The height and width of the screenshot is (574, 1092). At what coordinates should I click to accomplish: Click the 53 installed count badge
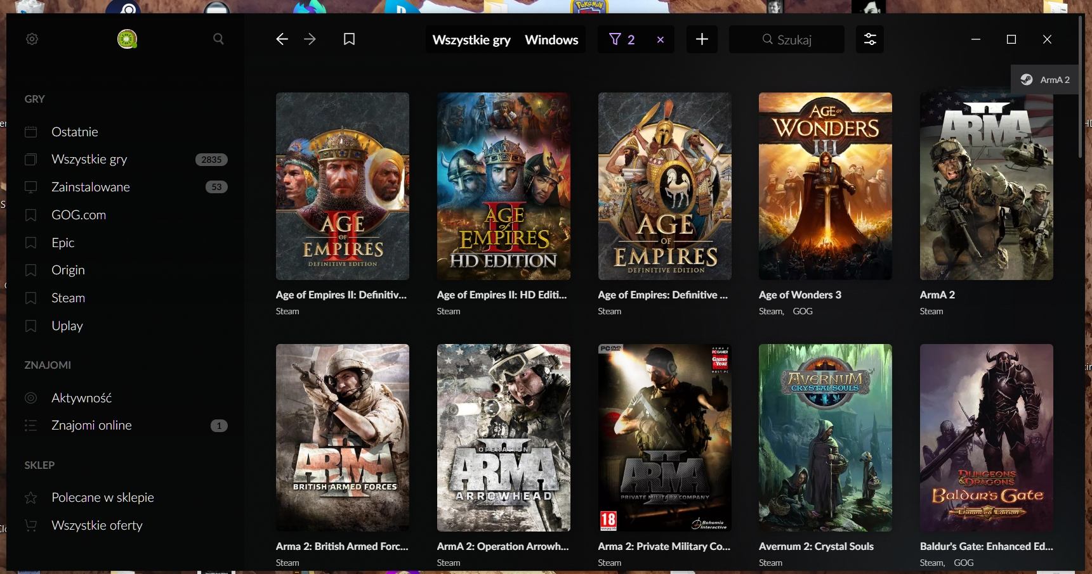pyautogui.click(x=216, y=187)
